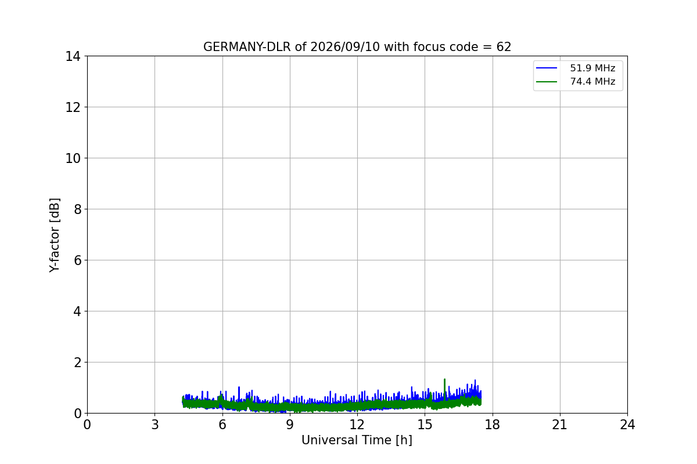Click x-axis tick label 3

(x=155, y=425)
